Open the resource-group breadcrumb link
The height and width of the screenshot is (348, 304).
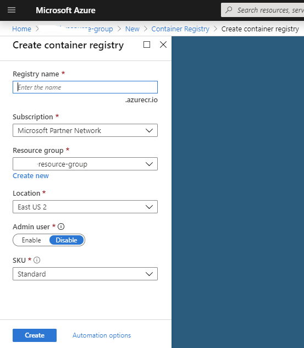point(77,29)
